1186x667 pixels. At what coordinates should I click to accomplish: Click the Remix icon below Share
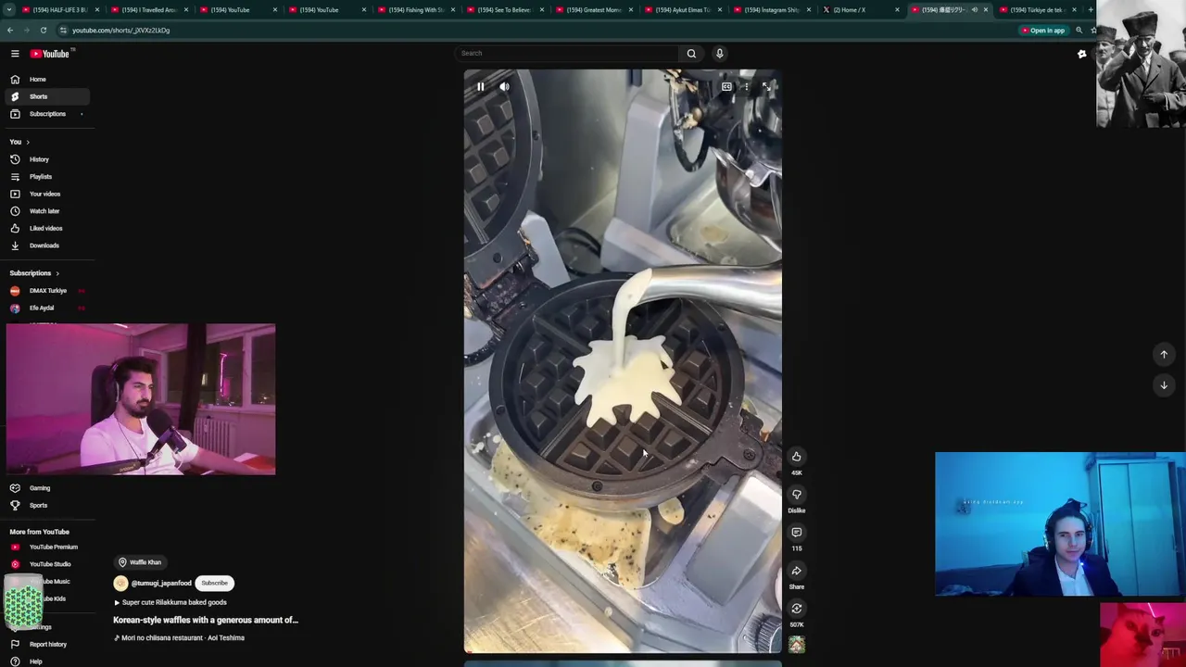(x=796, y=609)
